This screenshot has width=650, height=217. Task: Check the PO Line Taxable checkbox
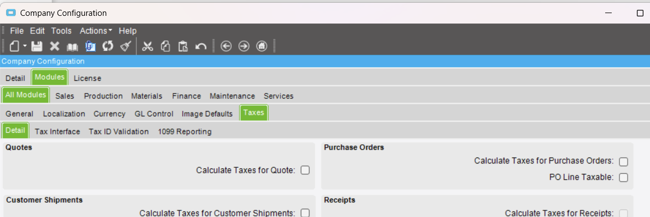tap(623, 178)
